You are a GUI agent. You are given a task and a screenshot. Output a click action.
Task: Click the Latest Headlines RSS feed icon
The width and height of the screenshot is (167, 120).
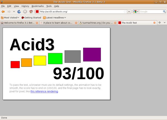[44, 18]
